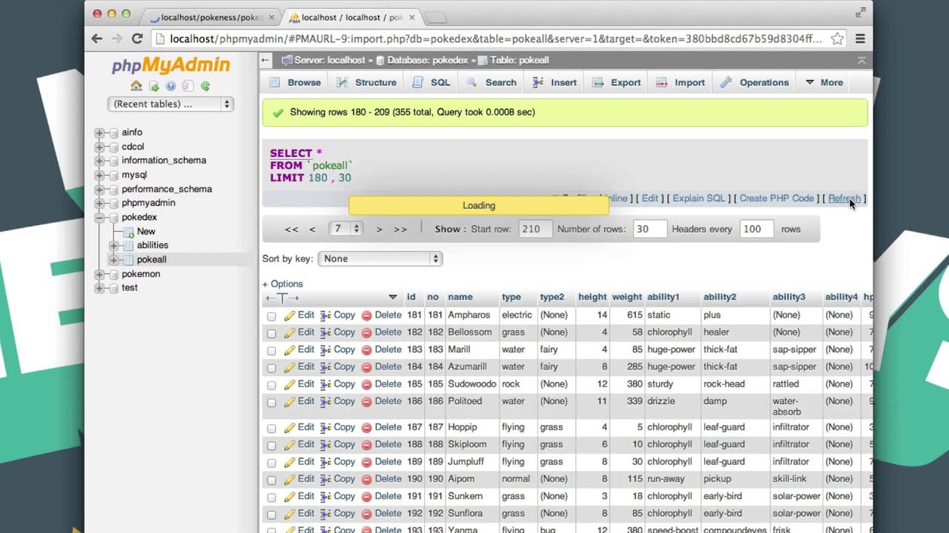Click the Explain SQL link

[x=698, y=198]
